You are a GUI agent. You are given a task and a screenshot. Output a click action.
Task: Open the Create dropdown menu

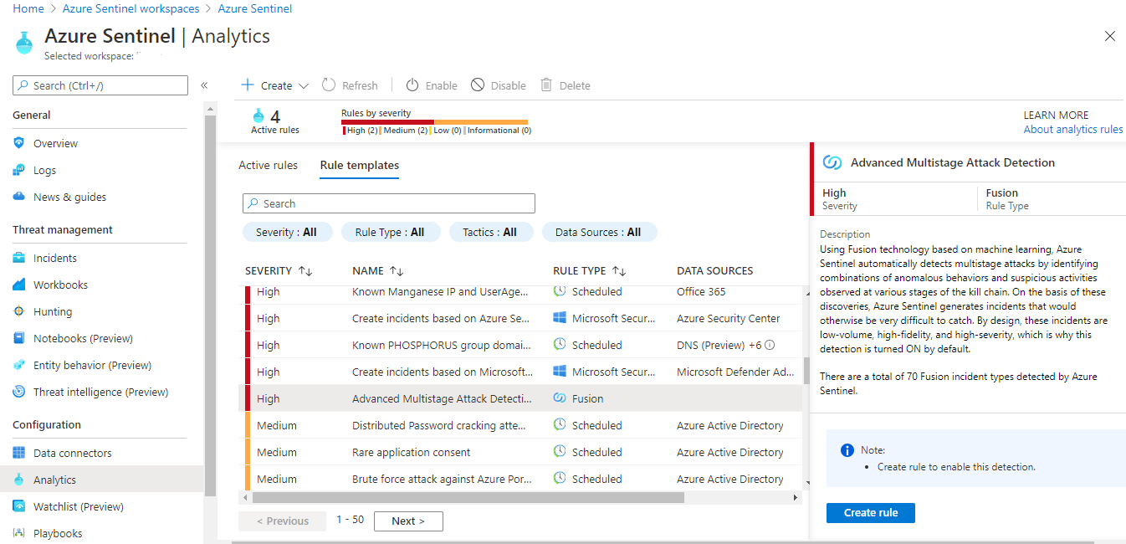point(274,85)
